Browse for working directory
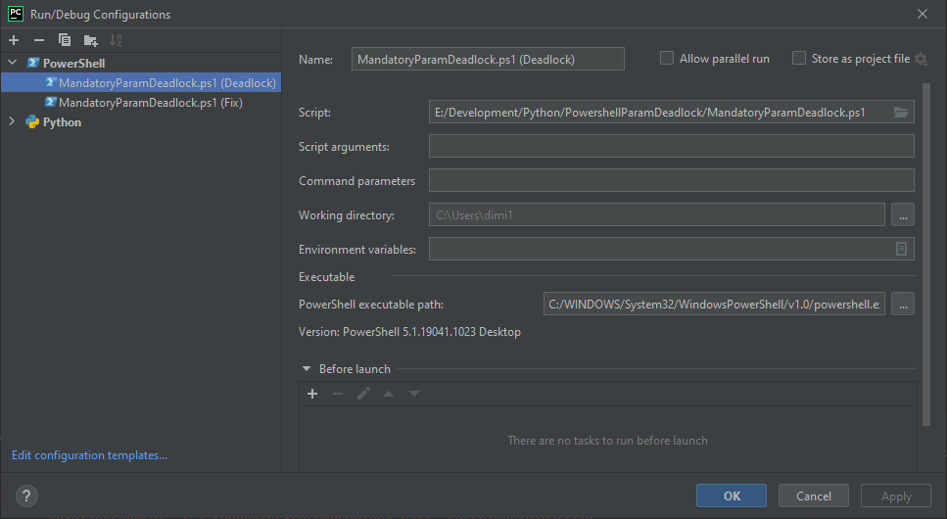The width and height of the screenshot is (947, 519). [x=903, y=215]
